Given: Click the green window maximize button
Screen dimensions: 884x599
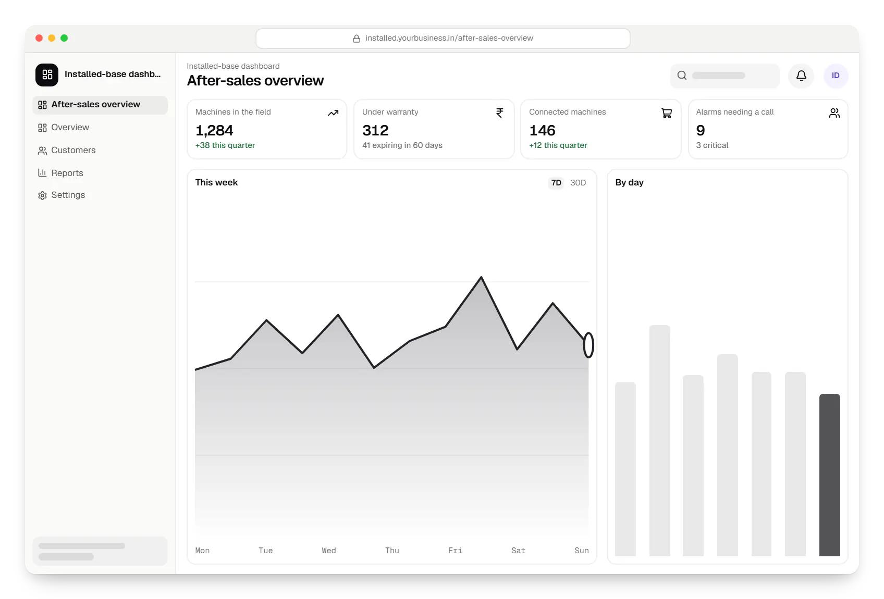Looking at the screenshot, I should click(x=64, y=38).
